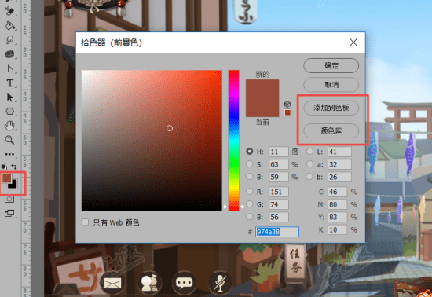Click the 当前 label below the swatch
This screenshot has height=297, width=432.
[x=262, y=122]
